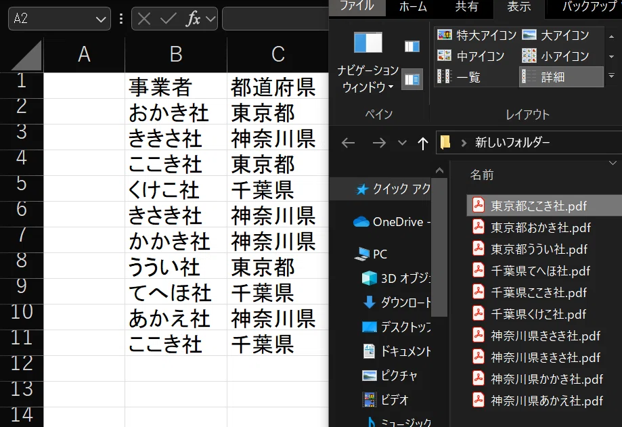
Task: Click the Insert Function fx icon
Action: click(193, 19)
